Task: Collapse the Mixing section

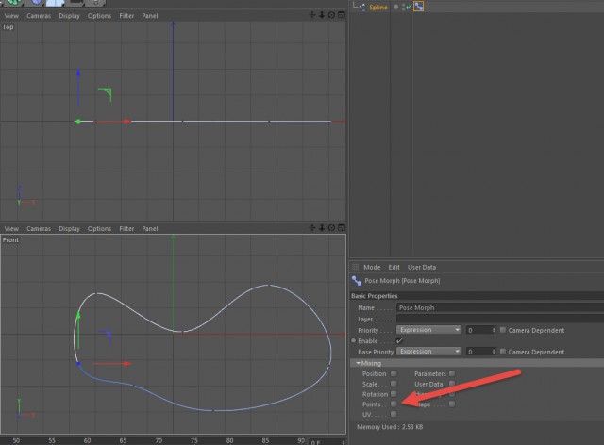Action: coord(359,363)
